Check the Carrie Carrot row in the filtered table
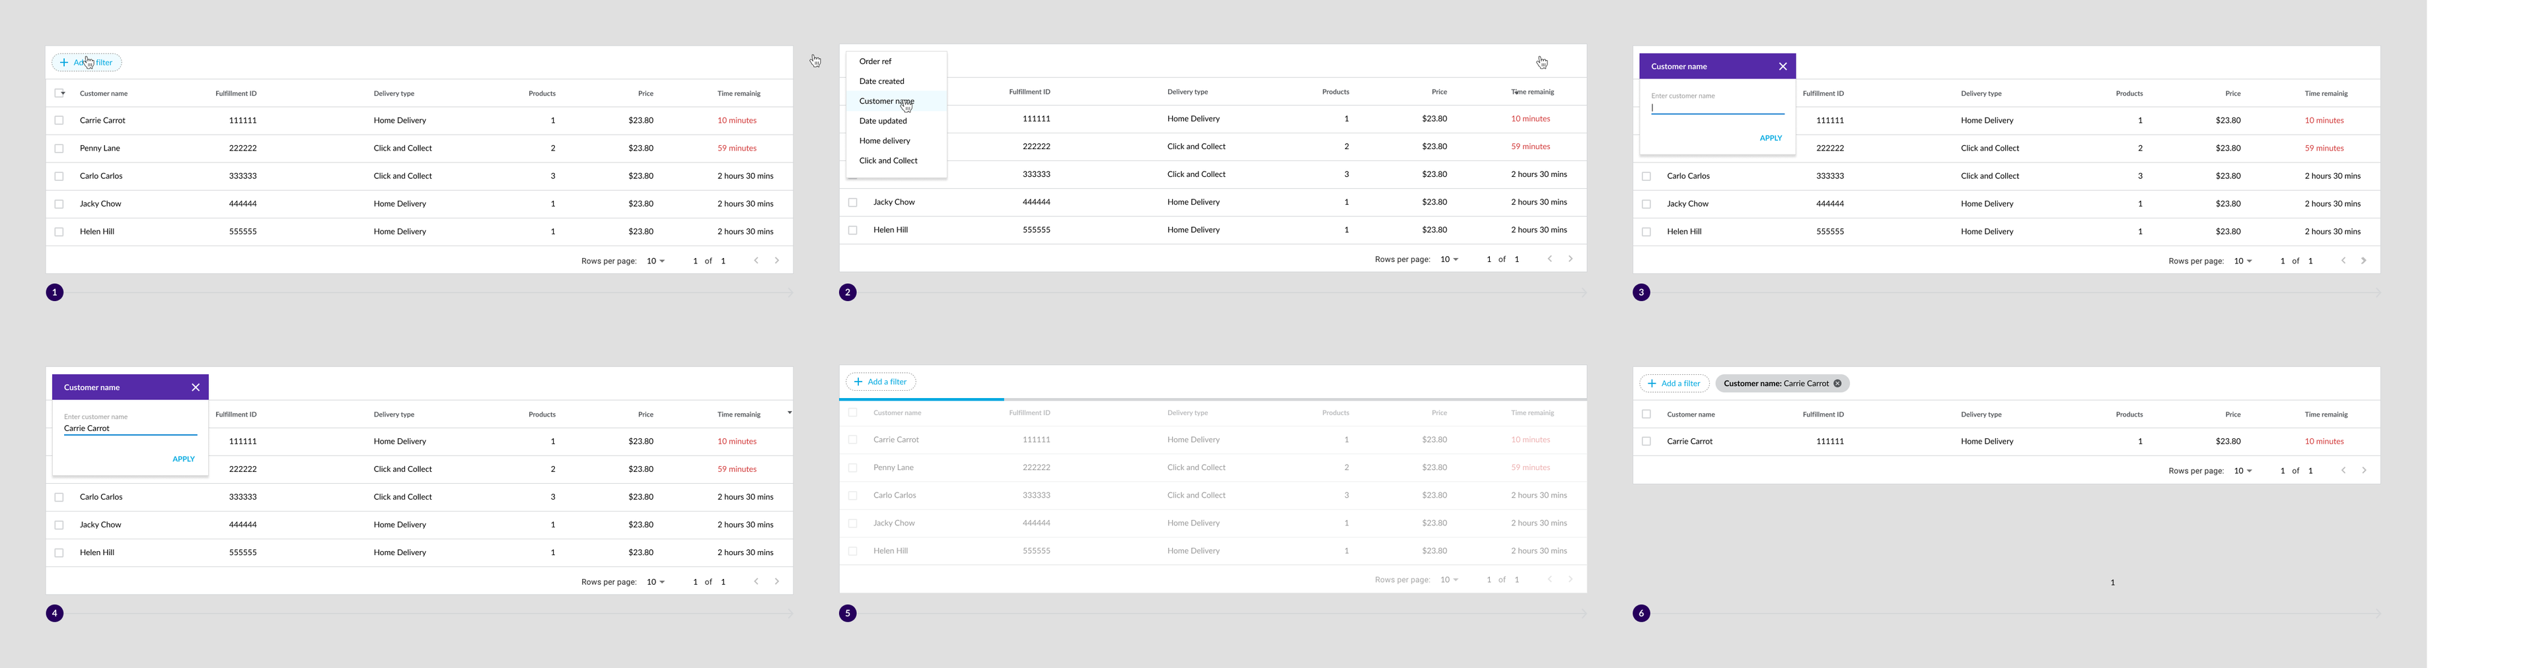This screenshot has height=668, width=2537. click(x=1646, y=442)
